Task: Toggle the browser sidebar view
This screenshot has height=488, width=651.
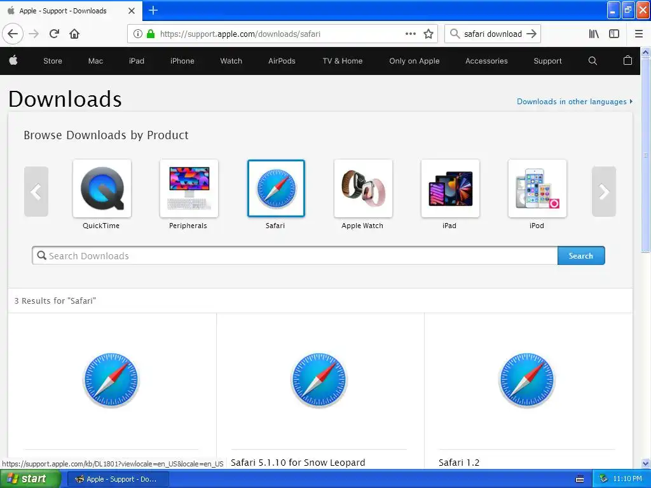Action: point(614,34)
